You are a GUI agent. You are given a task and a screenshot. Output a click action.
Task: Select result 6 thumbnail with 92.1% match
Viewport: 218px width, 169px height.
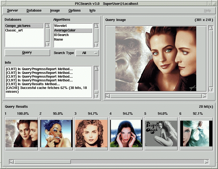pos(196,134)
